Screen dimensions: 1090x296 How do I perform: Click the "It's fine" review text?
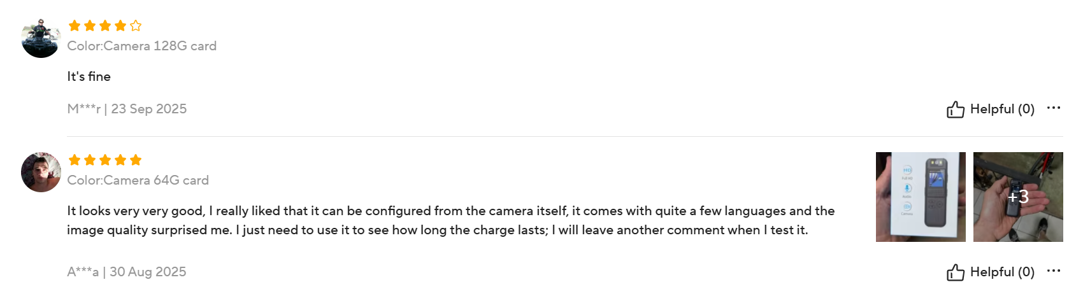[89, 76]
